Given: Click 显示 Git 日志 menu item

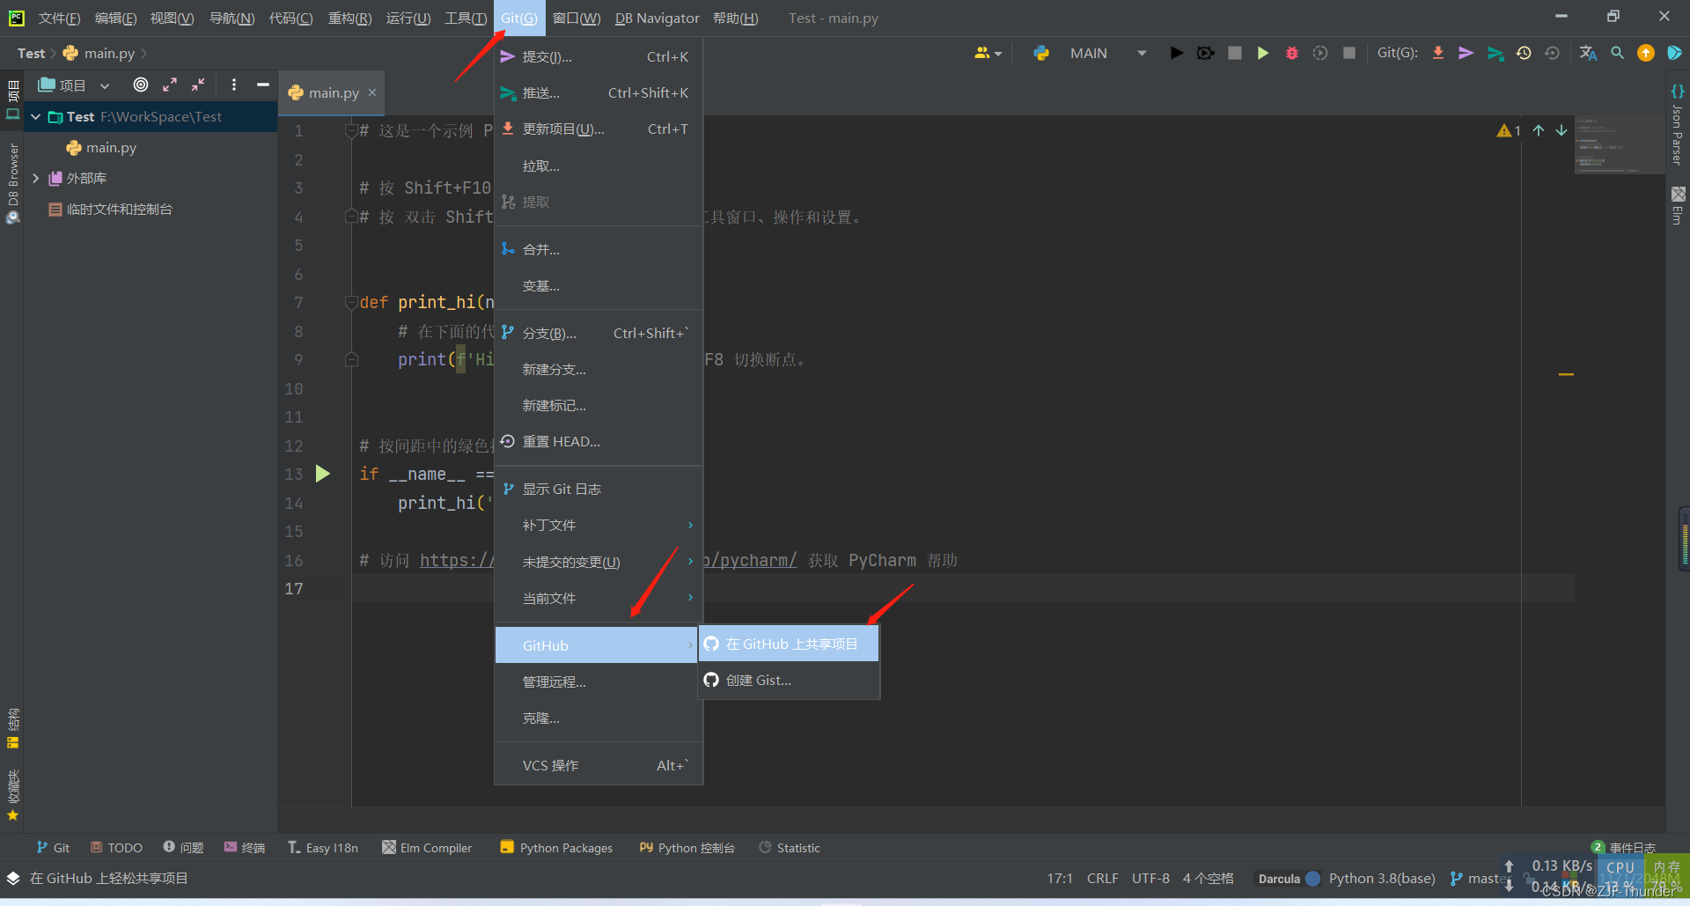Looking at the screenshot, I should coord(599,489).
